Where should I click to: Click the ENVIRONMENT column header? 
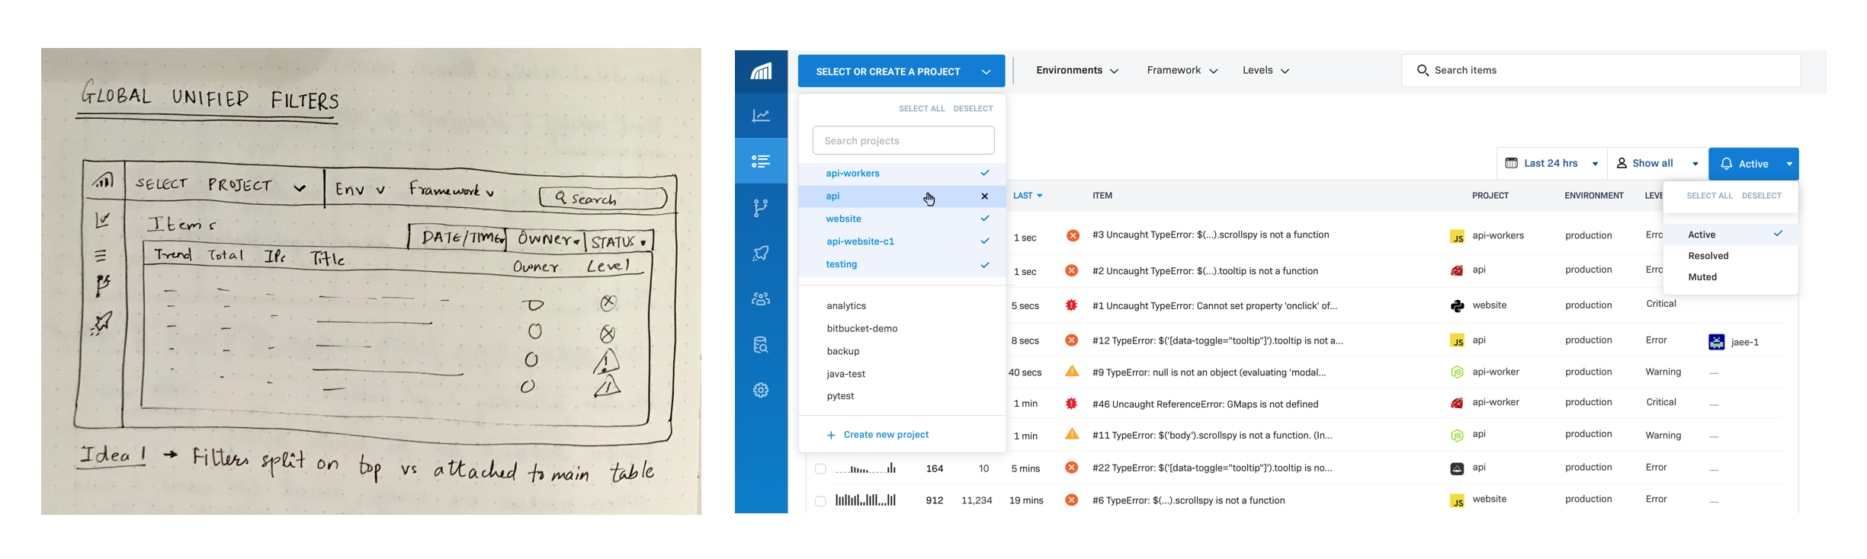coord(1594,196)
